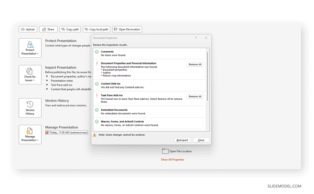Click Copy local path button
314x194 pixels.
(x=96, y=29)
